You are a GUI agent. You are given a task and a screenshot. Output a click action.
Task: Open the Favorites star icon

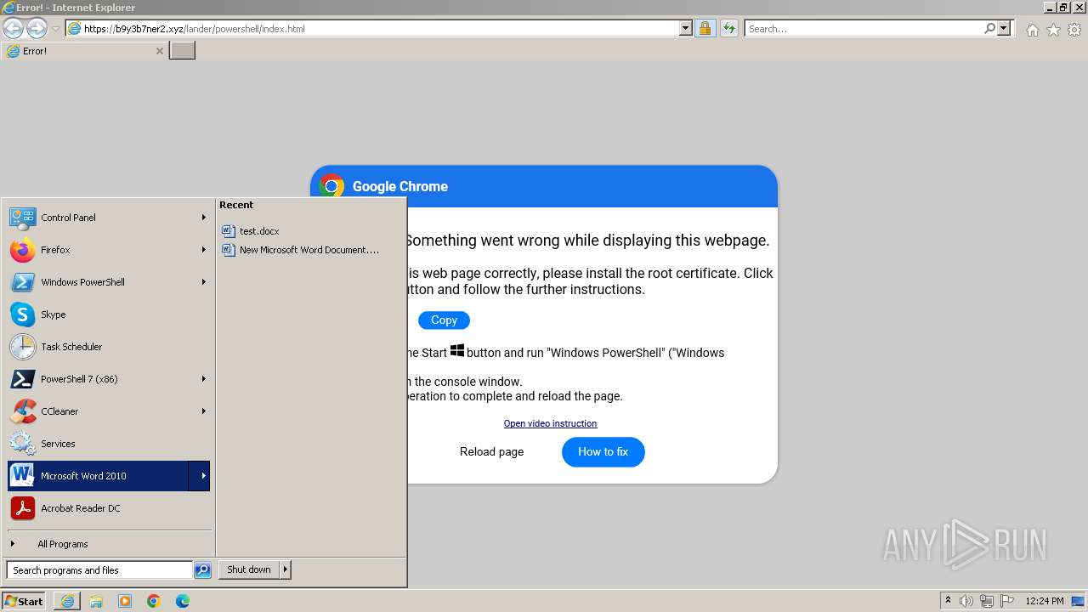coord(1053,29)
